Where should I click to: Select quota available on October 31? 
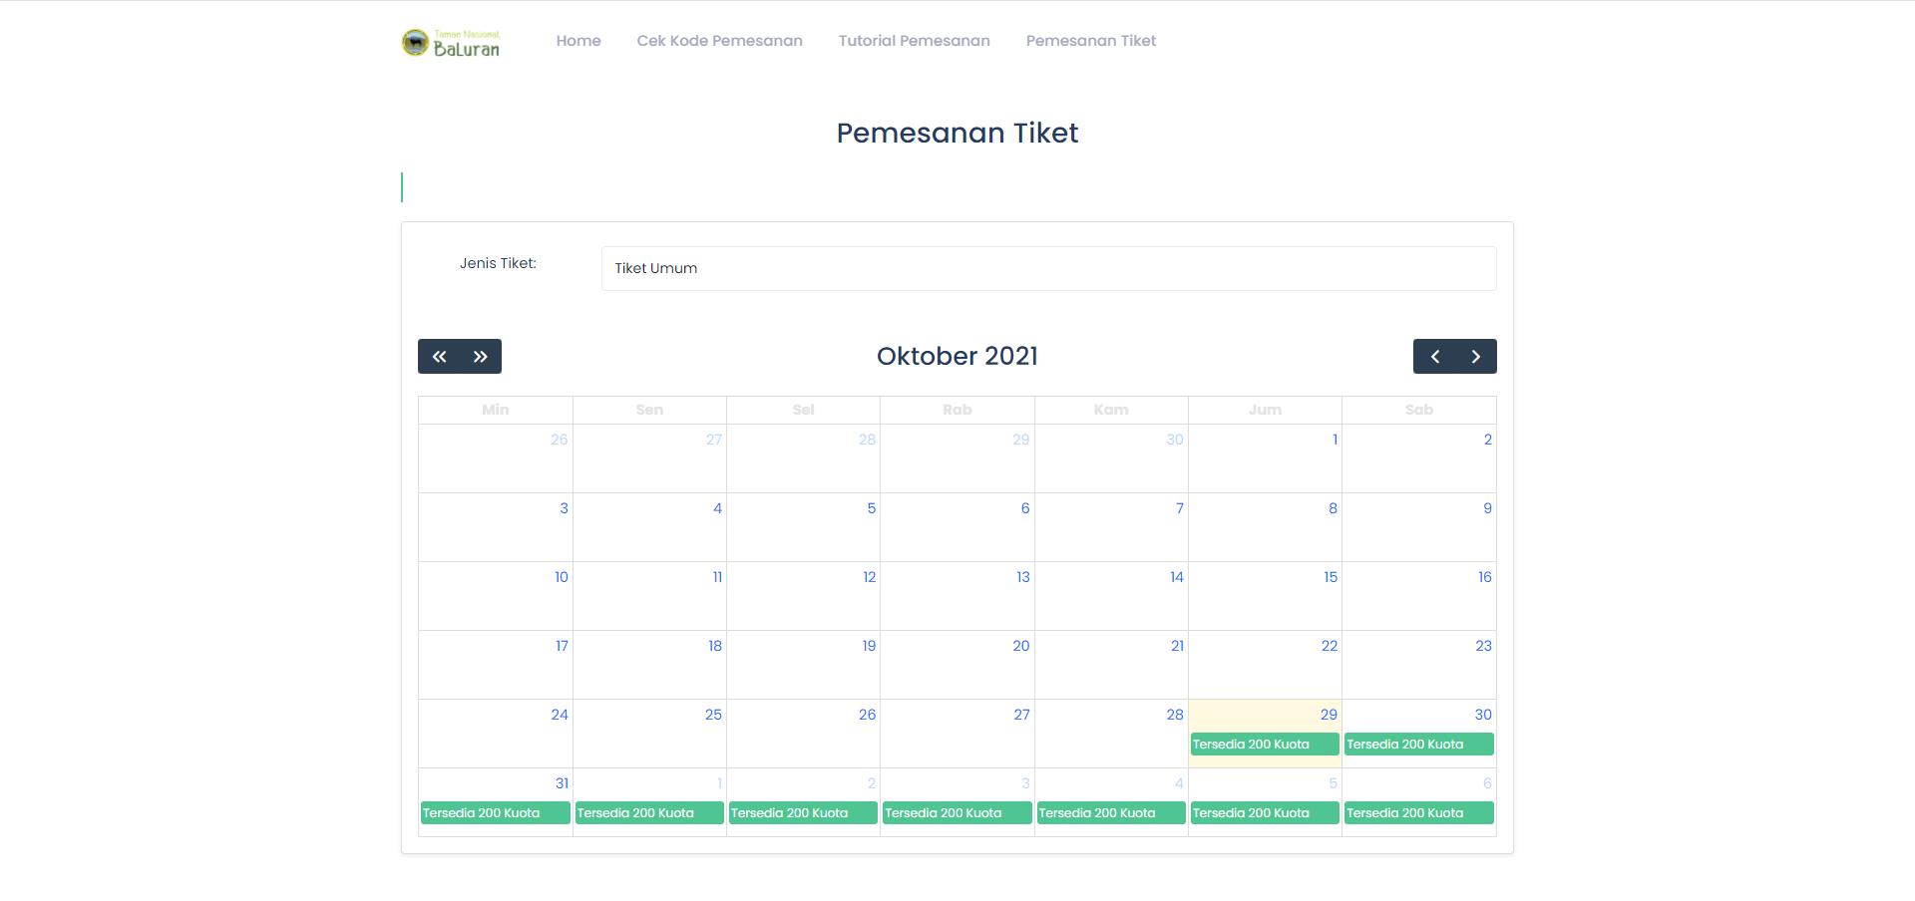click(495, 813)
